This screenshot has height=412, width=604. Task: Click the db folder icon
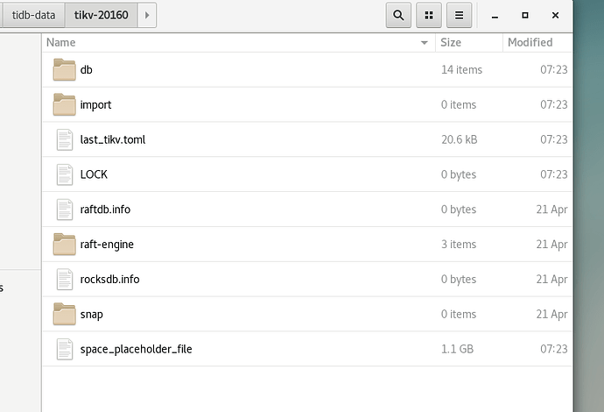(x=64, y=70)
